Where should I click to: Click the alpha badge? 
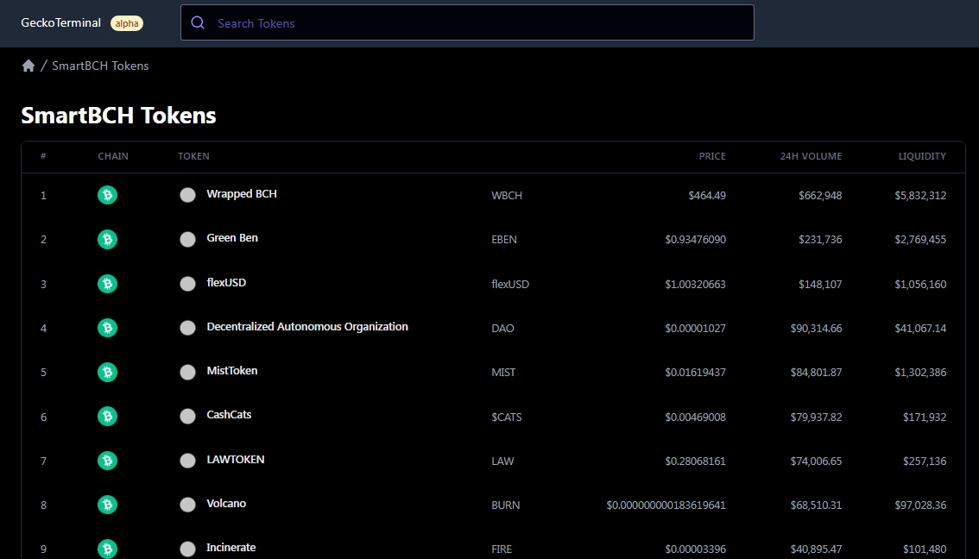pyautogui.click(x=127, y=23)
